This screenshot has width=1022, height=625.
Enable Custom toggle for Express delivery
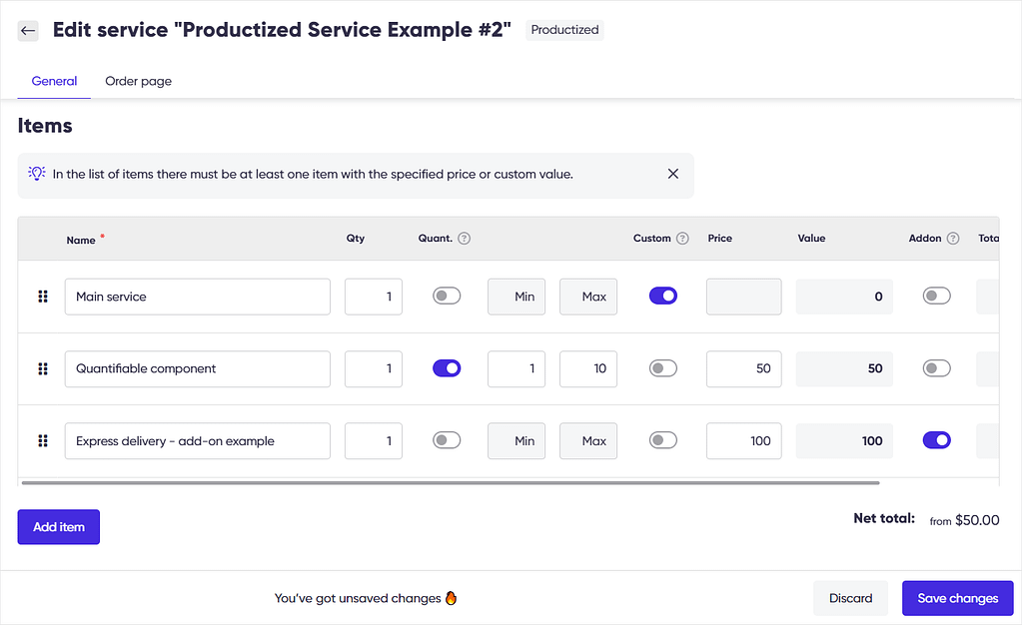tap(663, 440)
